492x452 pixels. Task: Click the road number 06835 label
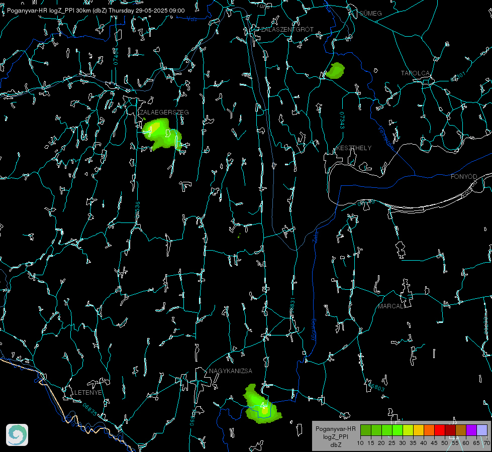[x=90, y=409]
